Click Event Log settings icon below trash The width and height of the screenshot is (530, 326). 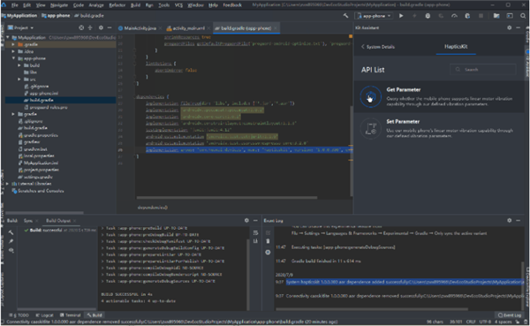click(268, 253)
